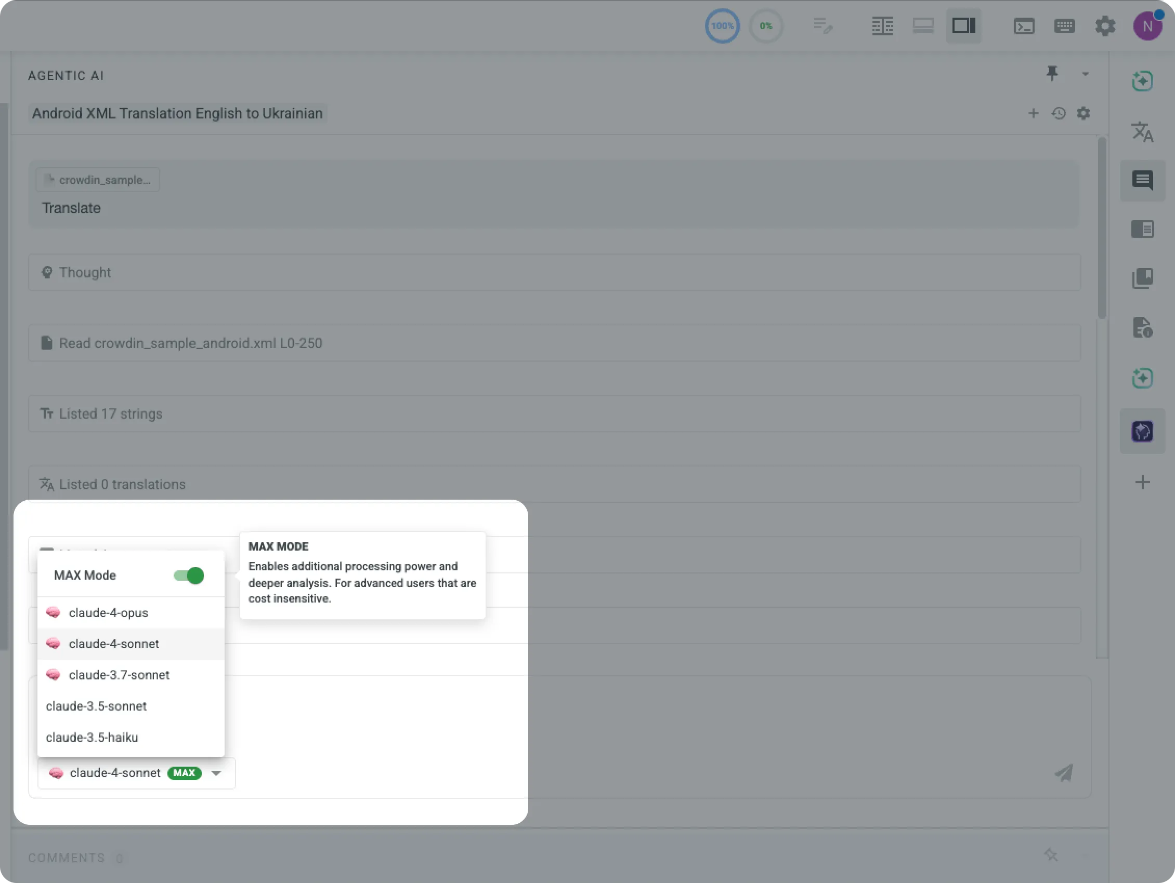Open crowdin_sample file attachment chip
The width and height of the screenshot is (1175, 883).
(x=98, y=180)
